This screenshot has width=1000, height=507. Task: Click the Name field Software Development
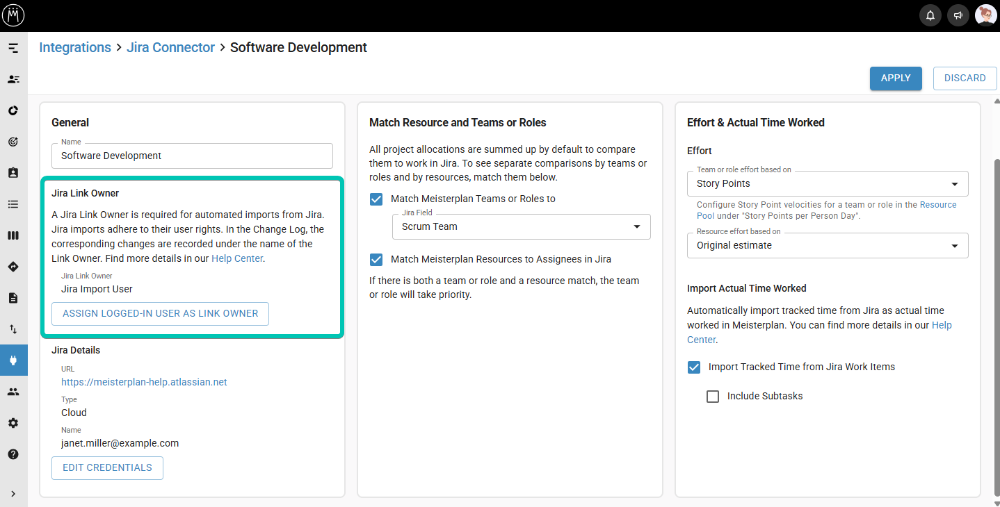click(x=192, y=156)
